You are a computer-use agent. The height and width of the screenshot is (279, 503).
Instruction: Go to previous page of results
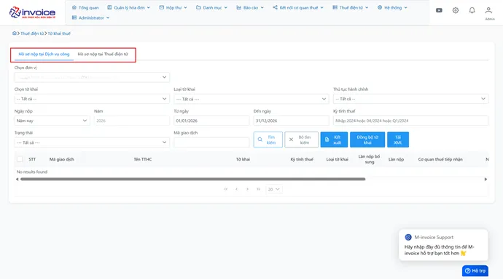(236, 189)
